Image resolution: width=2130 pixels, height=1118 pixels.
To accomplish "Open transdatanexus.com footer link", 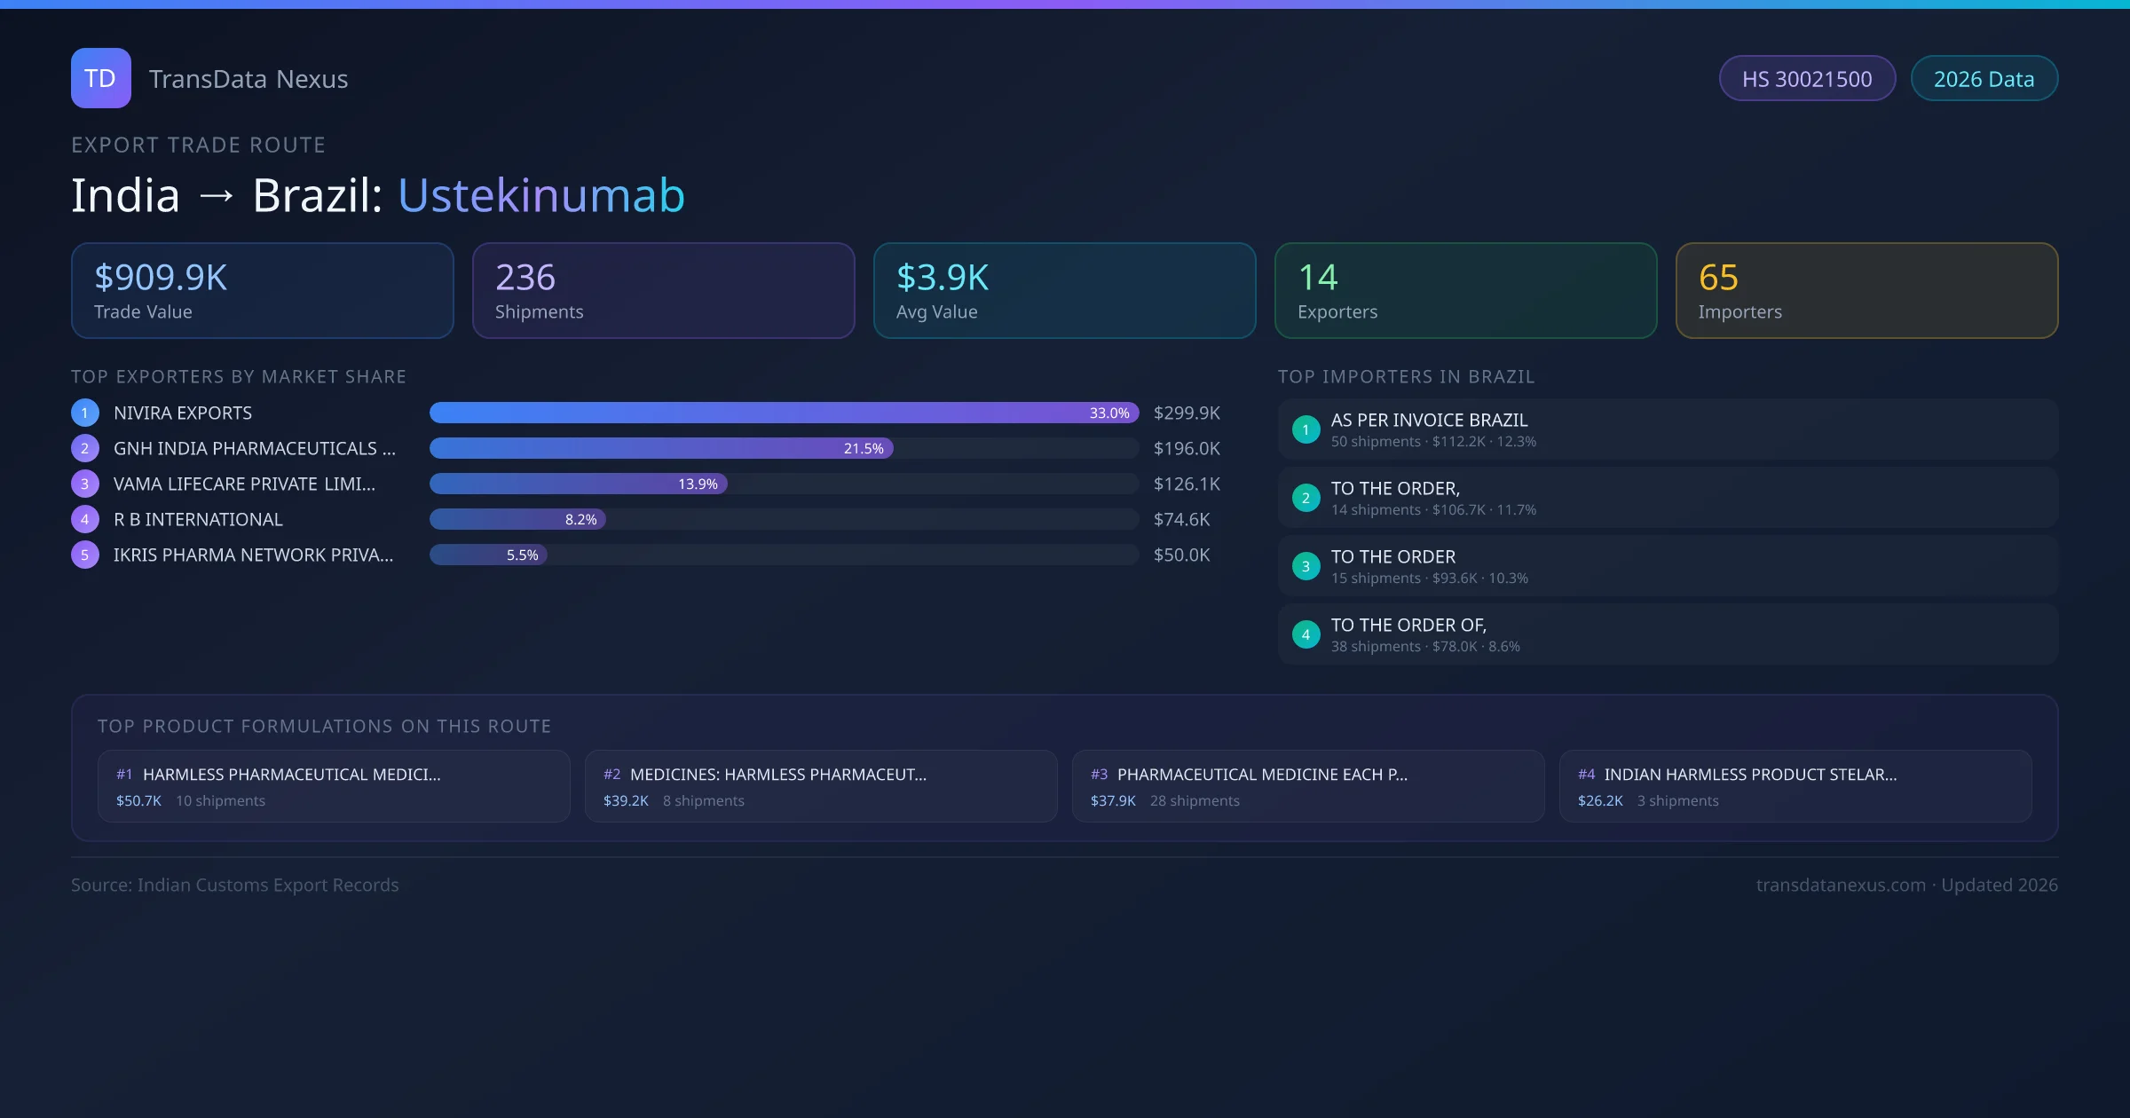I will tap(1841, 885).
